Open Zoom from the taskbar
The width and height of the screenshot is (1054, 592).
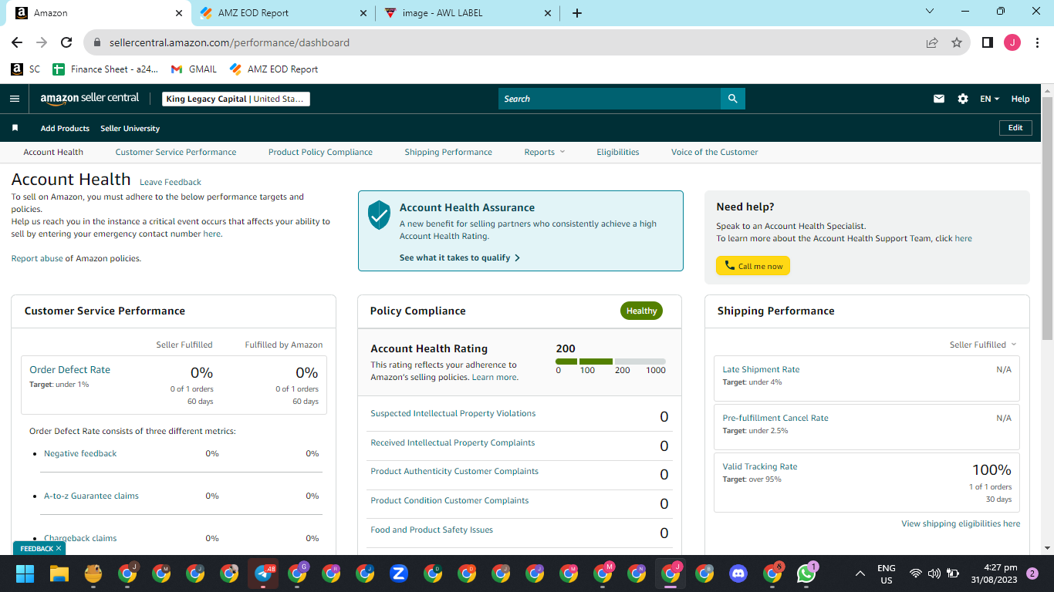pyautogui.click(x=399, y=573)
